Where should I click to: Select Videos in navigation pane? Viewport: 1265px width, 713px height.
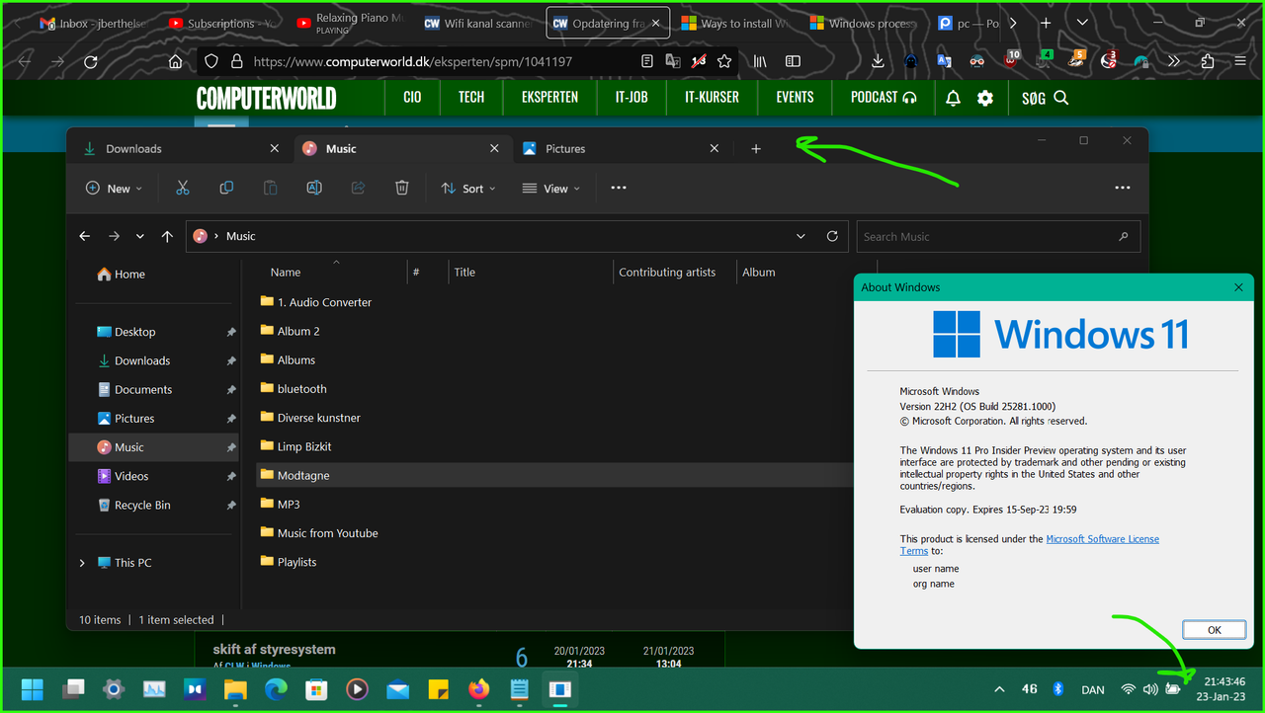tap(131, 476)
